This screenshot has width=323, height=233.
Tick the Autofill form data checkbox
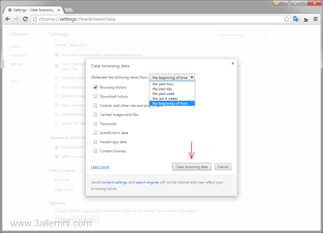pyautogui.click(x=95, y=133)
